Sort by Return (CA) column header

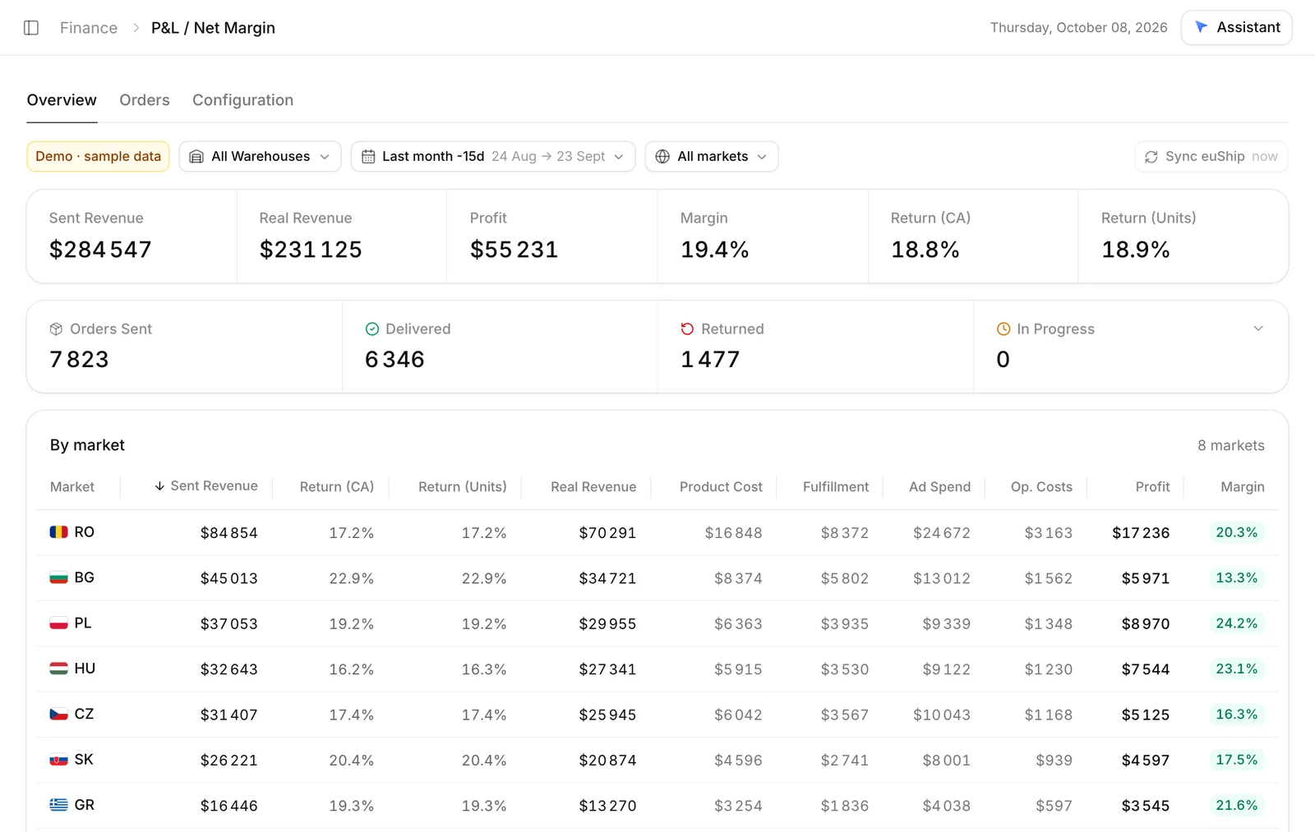click(337, 487)
